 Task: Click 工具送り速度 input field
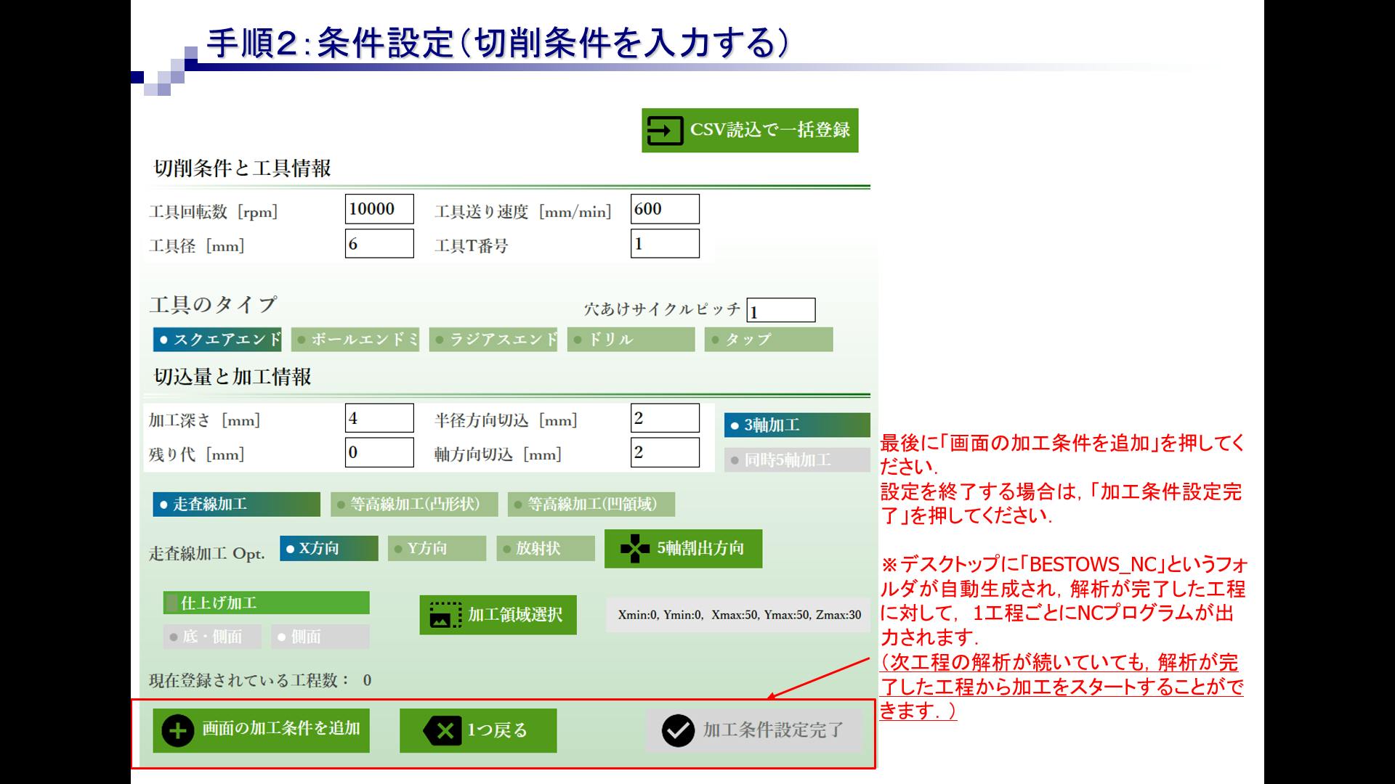(x=664, y=209)
